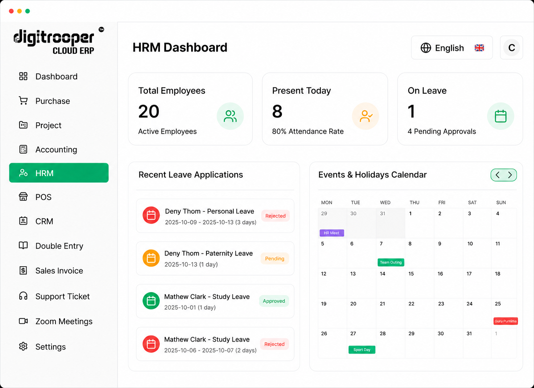Click the 80% Attendance Rate text
This screenshot has width=534, height=388.
(x=308, y=131)
